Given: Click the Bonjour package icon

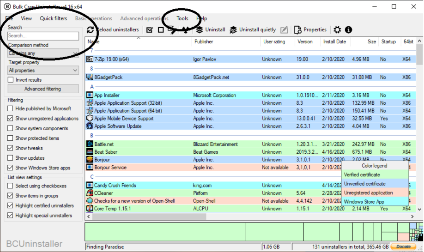Looking at the screenshot, I should [90, 159].
